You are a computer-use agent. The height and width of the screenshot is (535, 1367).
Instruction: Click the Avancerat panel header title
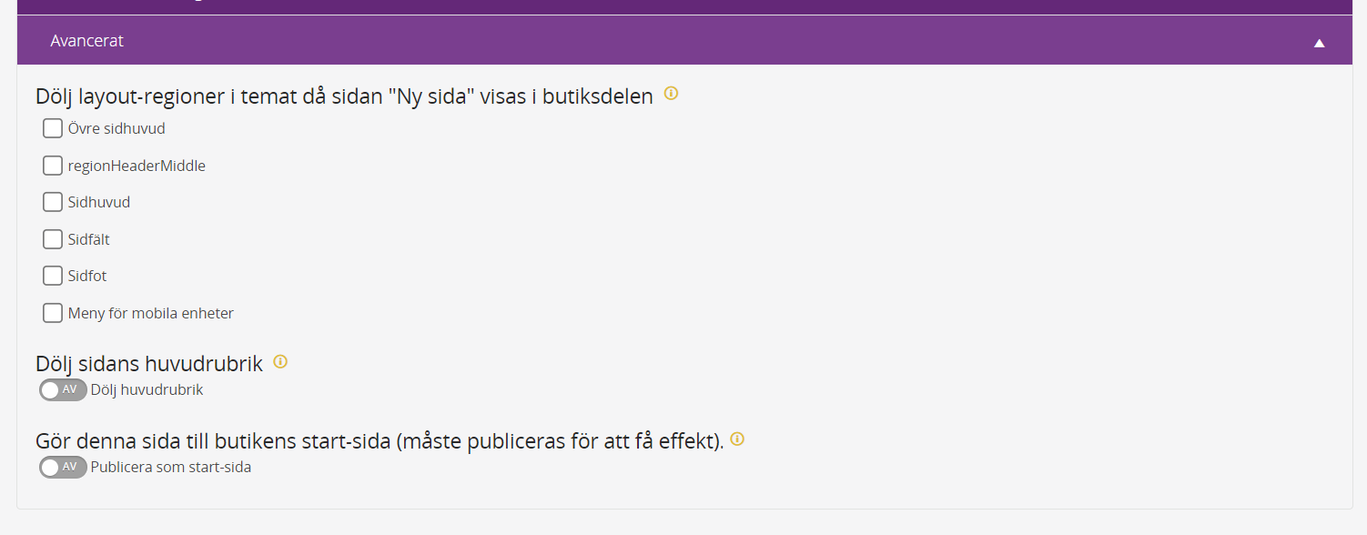click(87, 41)
